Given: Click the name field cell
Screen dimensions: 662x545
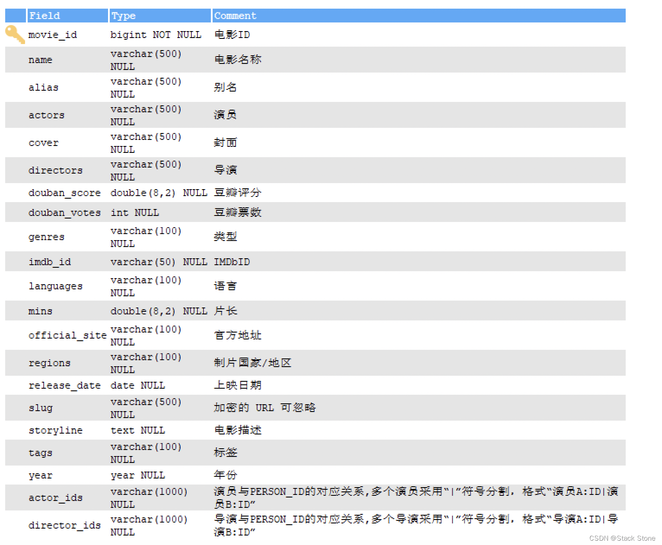Looking at the screenshot, I should pos(40,60).
